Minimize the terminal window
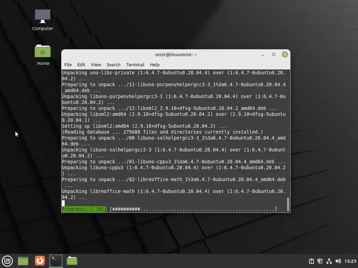The width and height of the screenshot is (358, 268). (x=263, y=55)
